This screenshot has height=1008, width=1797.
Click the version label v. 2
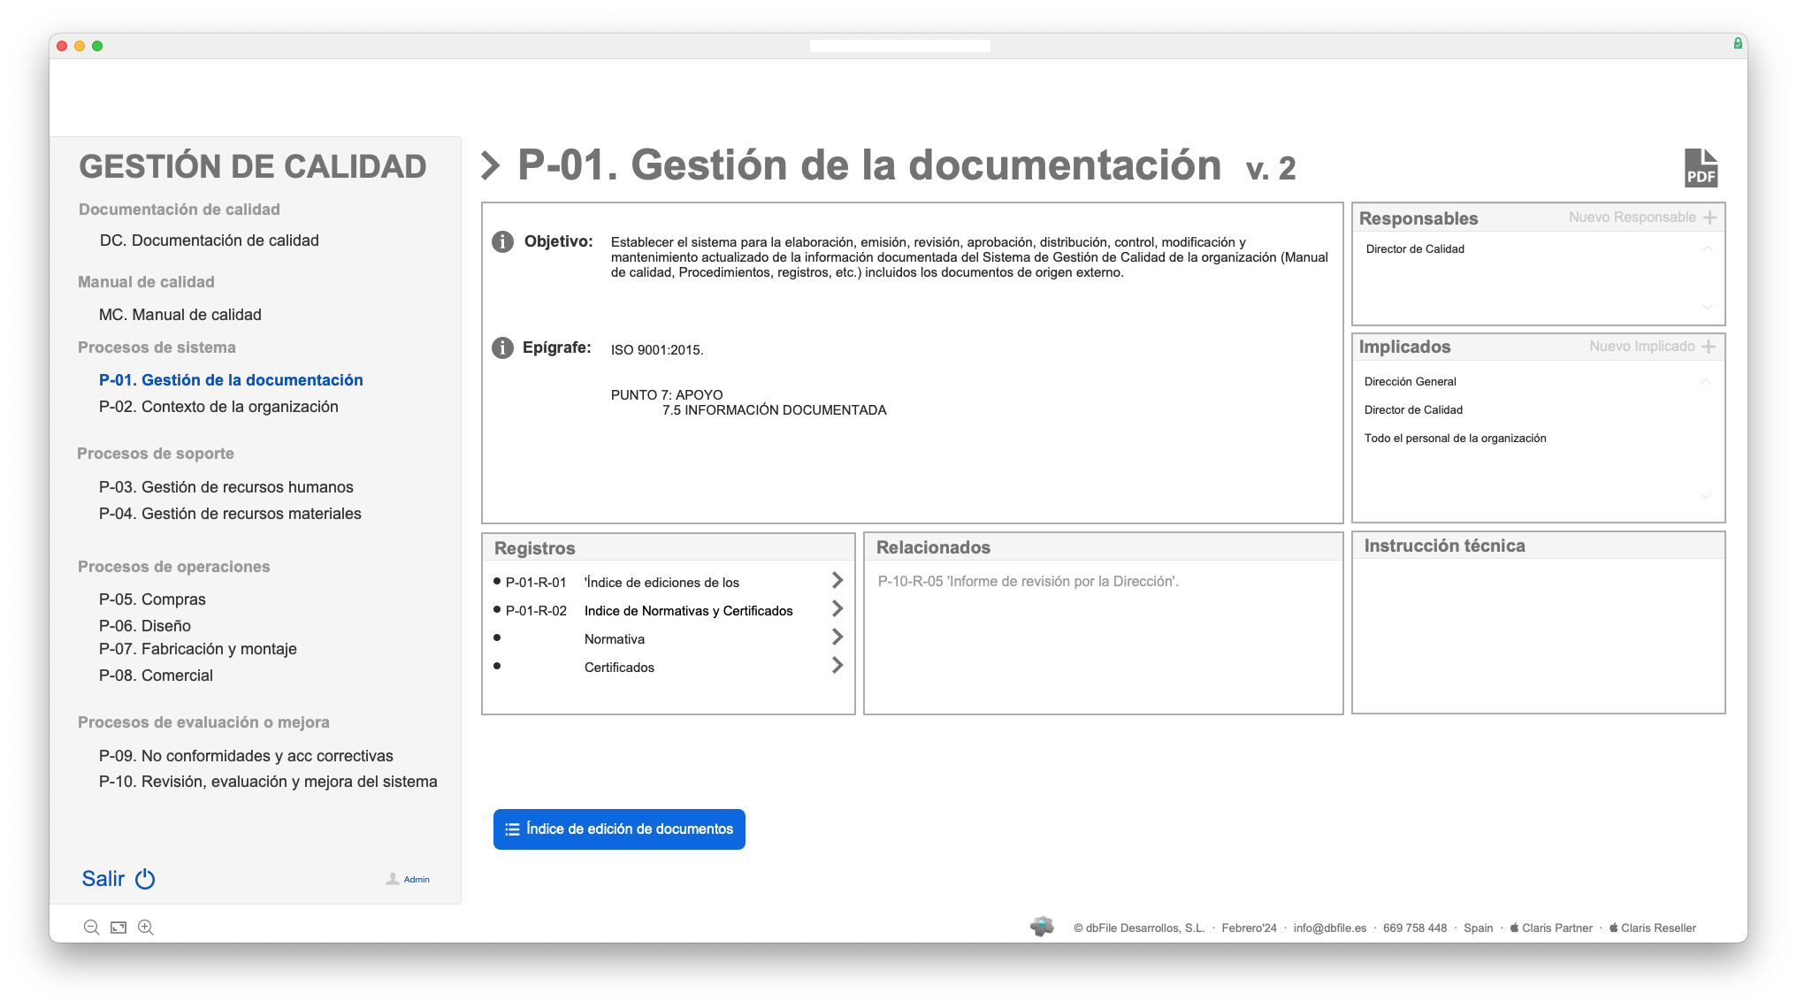(x=1271, y=168)
